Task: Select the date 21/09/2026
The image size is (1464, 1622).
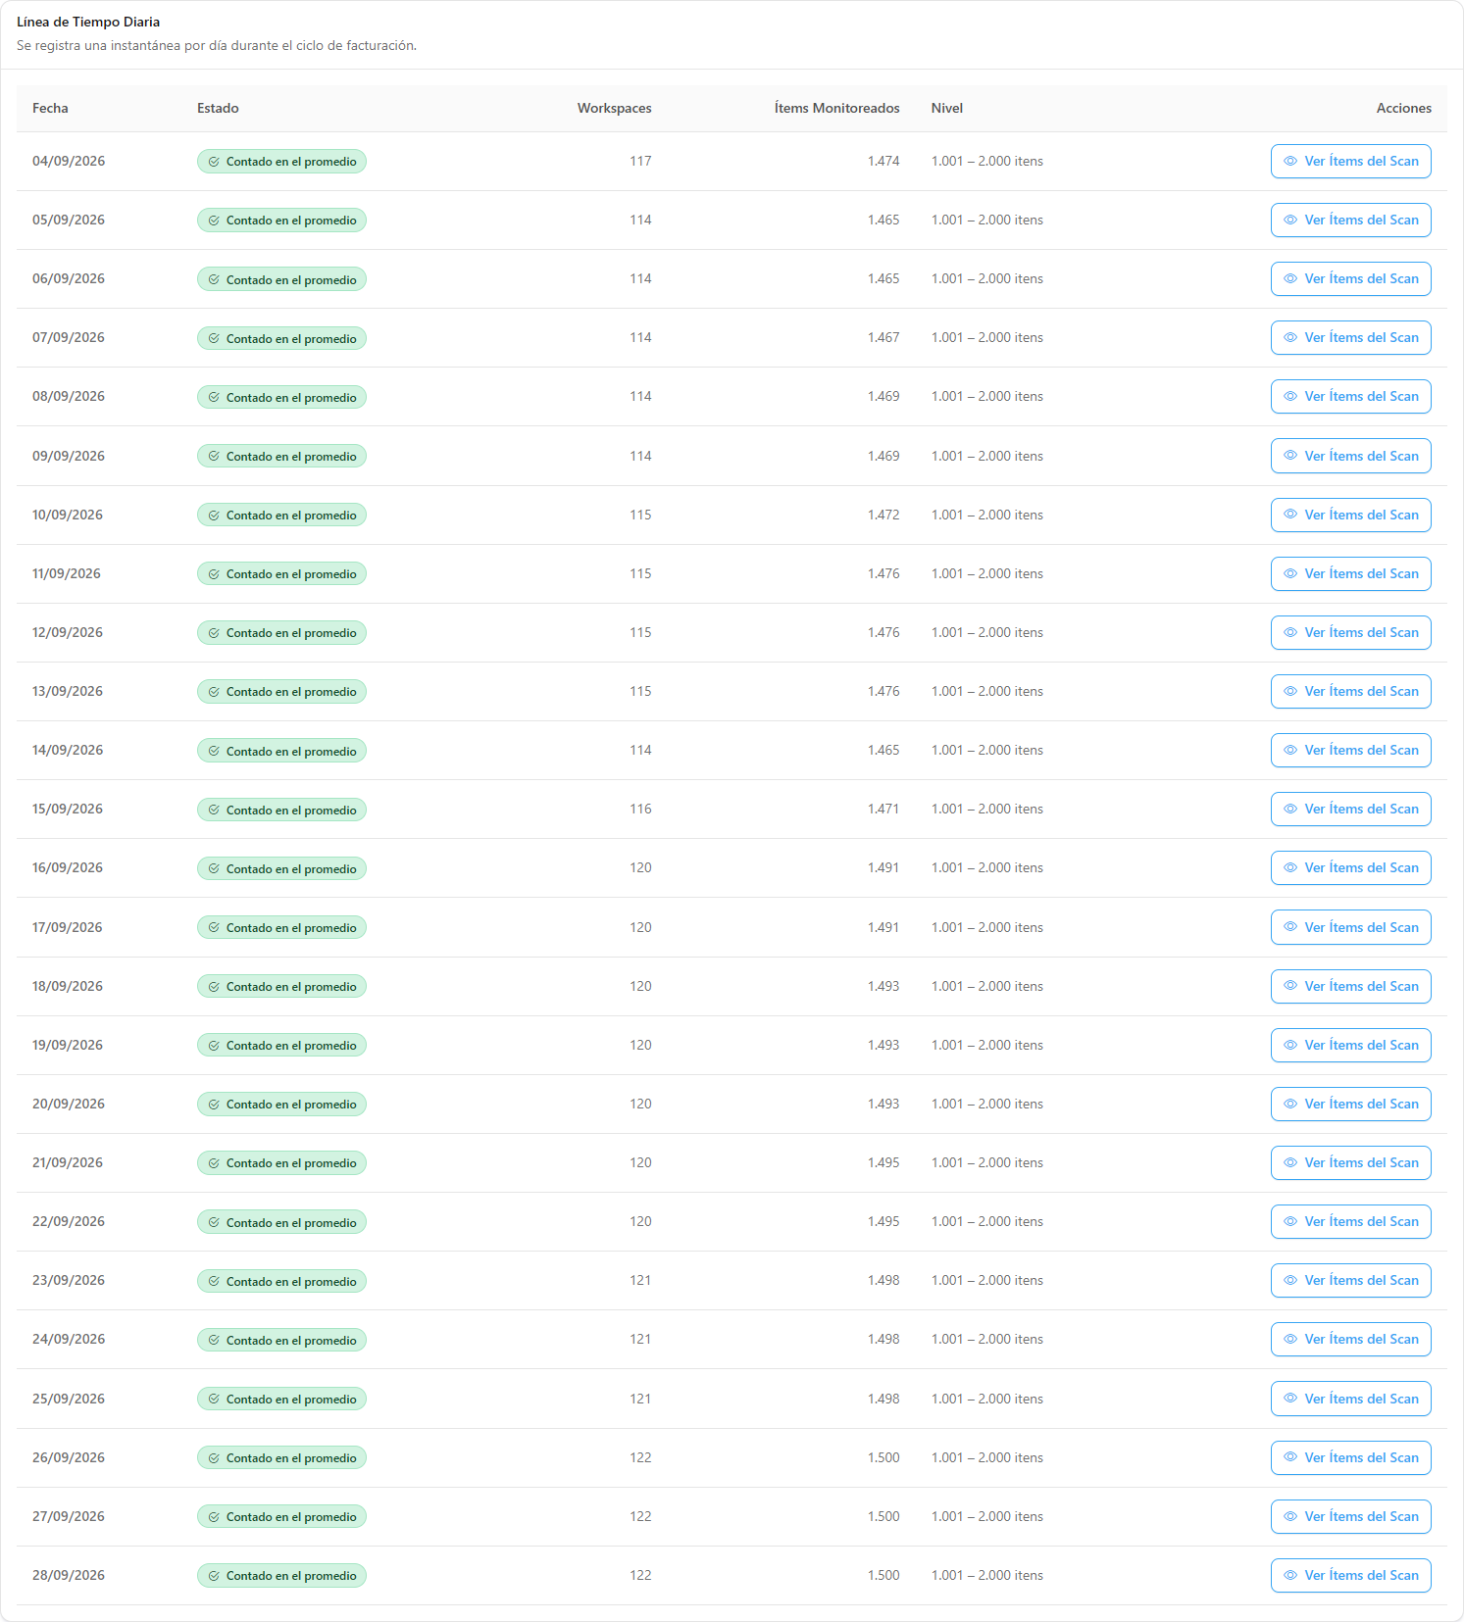Action: [68, 1162]
